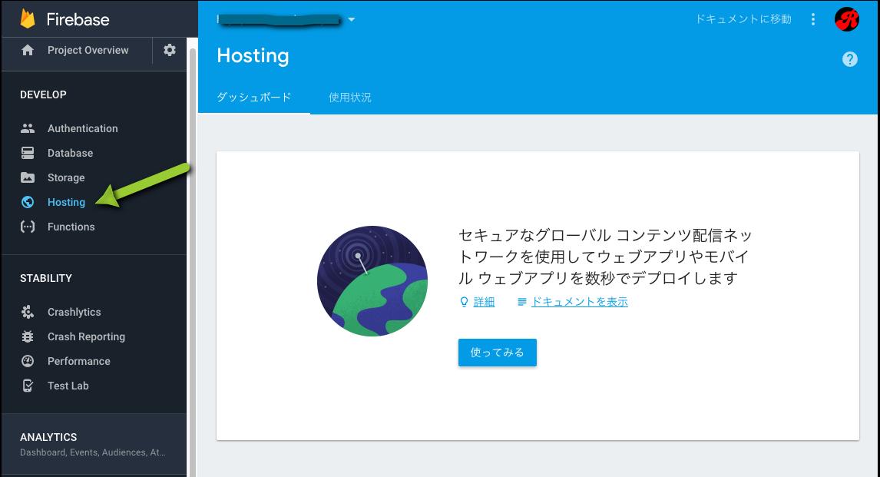This screenshot has width=880, height=477.
Task: Select Test Lab in the sidebar
Action: point(68,386)
